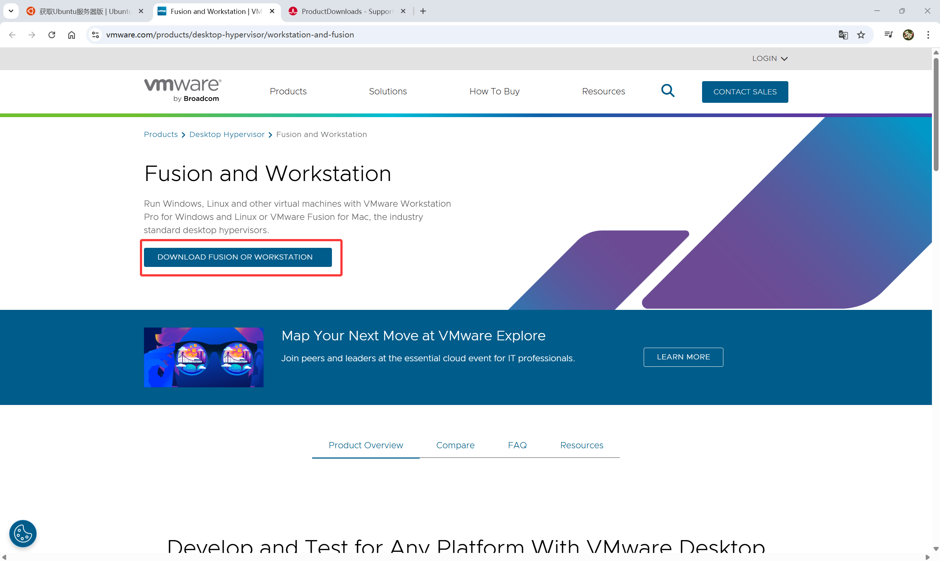Screen dimensions: 940x561
Task: Open Chrome profile avatar
Action: click(908, 35)
